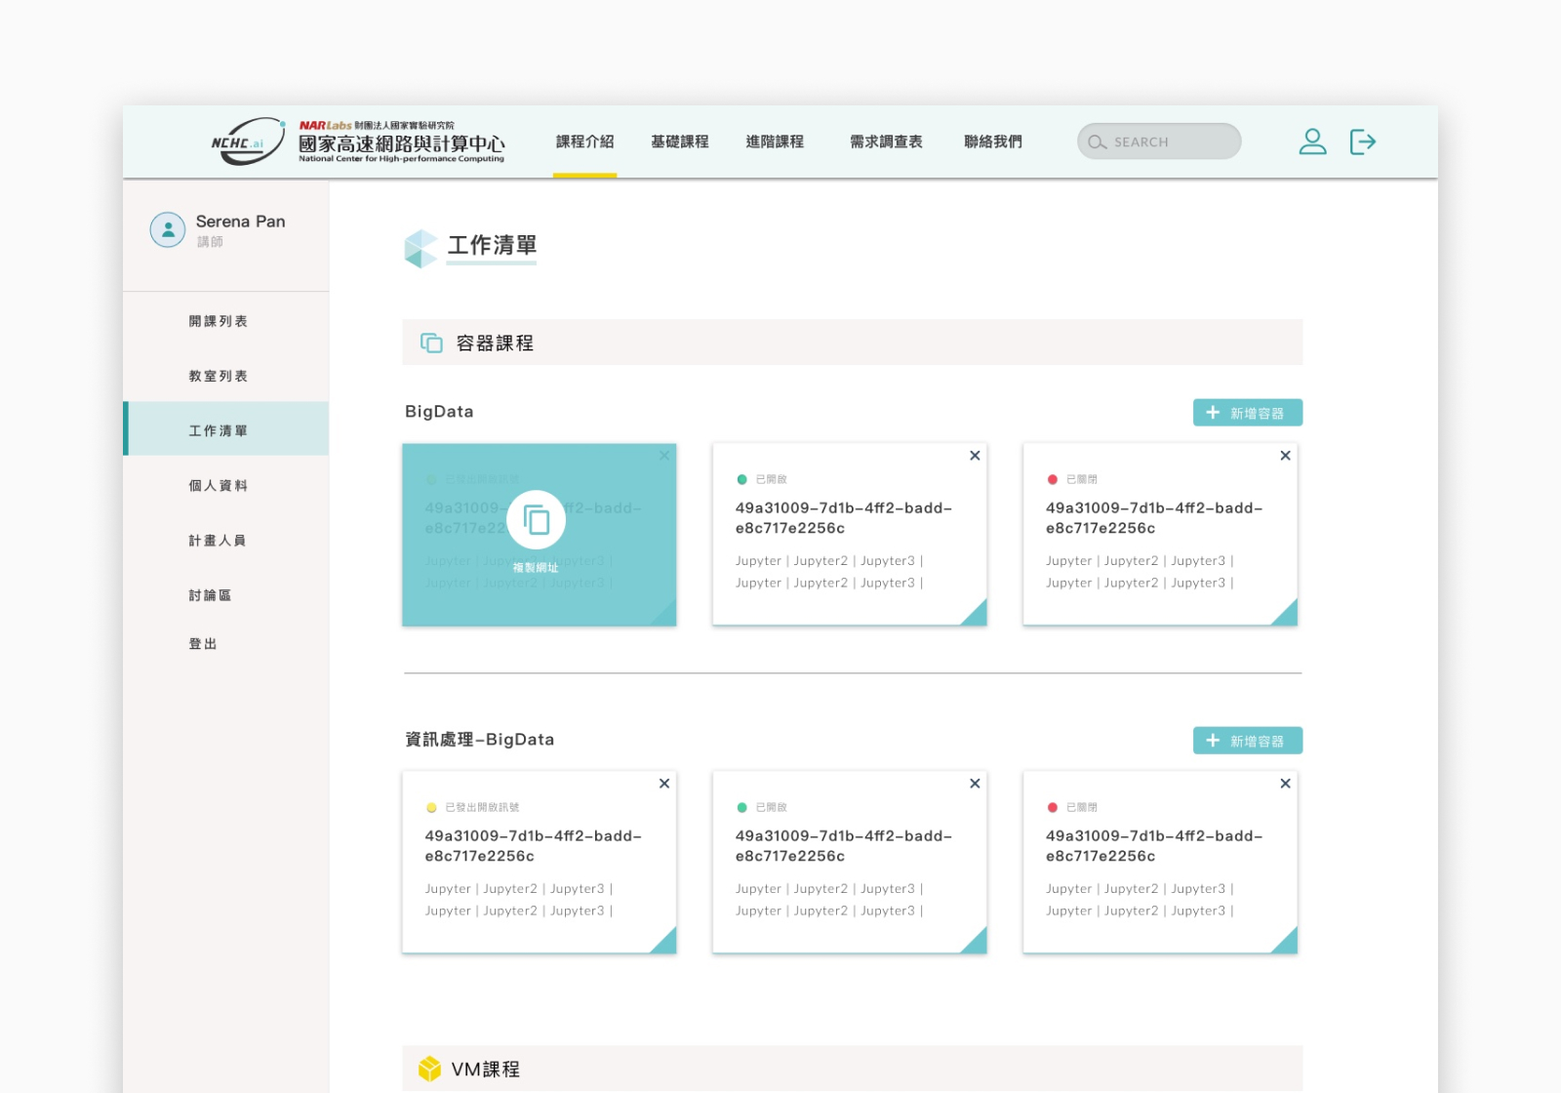This screenshot has height=1093, width=1561.
Task: Select 需求調查表 in top navigation
Action: [x=886, y=142]
